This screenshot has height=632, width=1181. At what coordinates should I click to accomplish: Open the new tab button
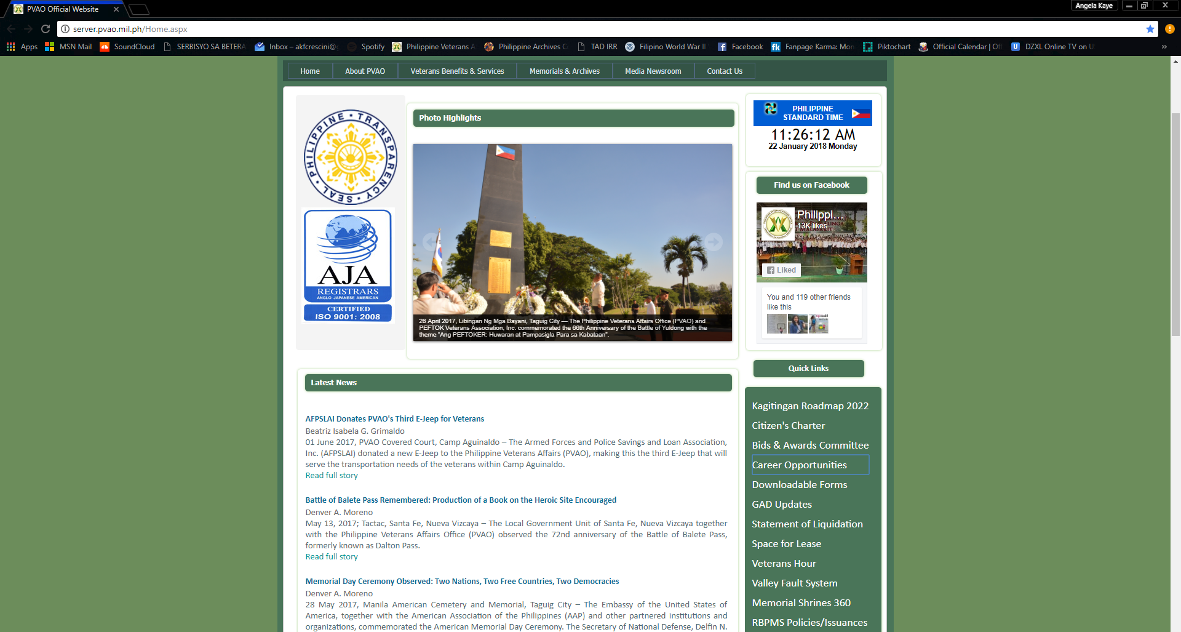click(139, 9)
